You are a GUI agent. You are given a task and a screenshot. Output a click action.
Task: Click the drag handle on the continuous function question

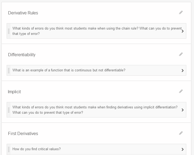(x=9, y=70)
